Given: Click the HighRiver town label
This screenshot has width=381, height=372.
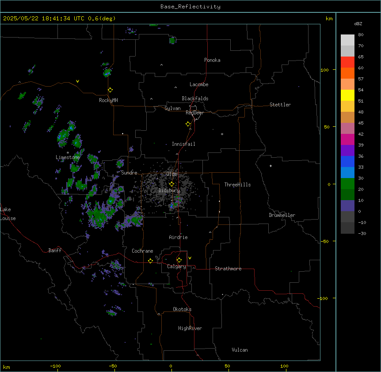Looking at the screenshot, I should click(x=190, y=328).
